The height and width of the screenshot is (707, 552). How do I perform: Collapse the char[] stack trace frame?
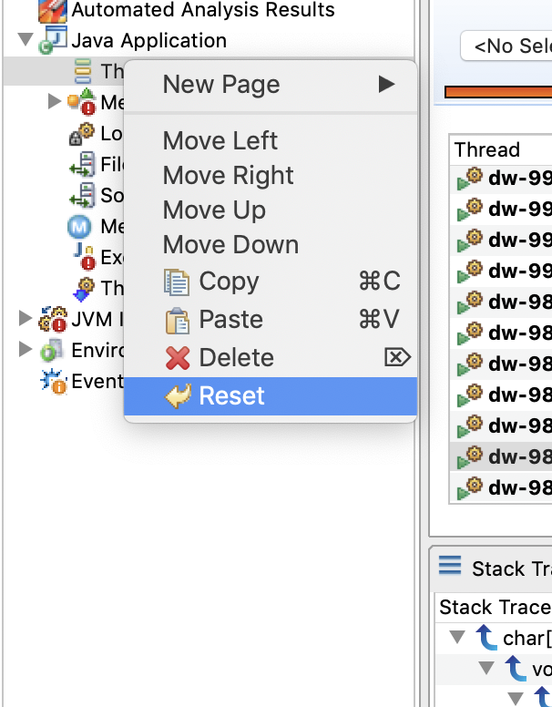[x=457, y=637]
